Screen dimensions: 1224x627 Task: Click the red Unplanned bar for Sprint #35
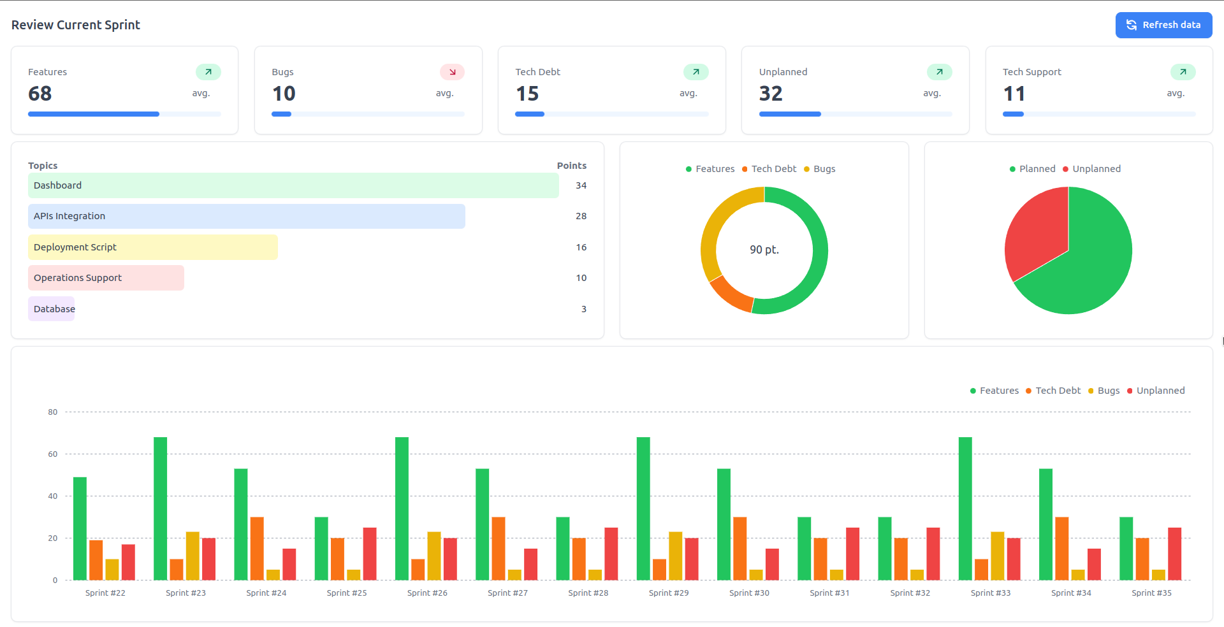(x=1174, y=554)
